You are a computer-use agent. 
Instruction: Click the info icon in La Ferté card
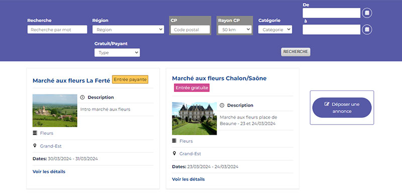[82, 98]
